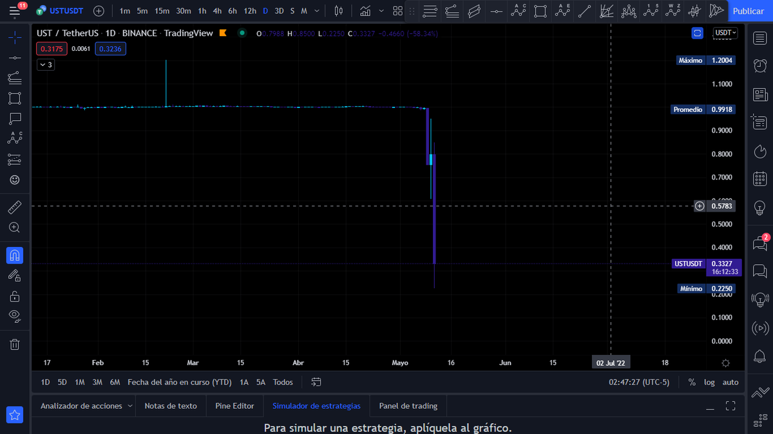This screenshot has width=773, height=434.
Task: Open Analizador de acciones dropdown arrow
Action: coord(129,406)
